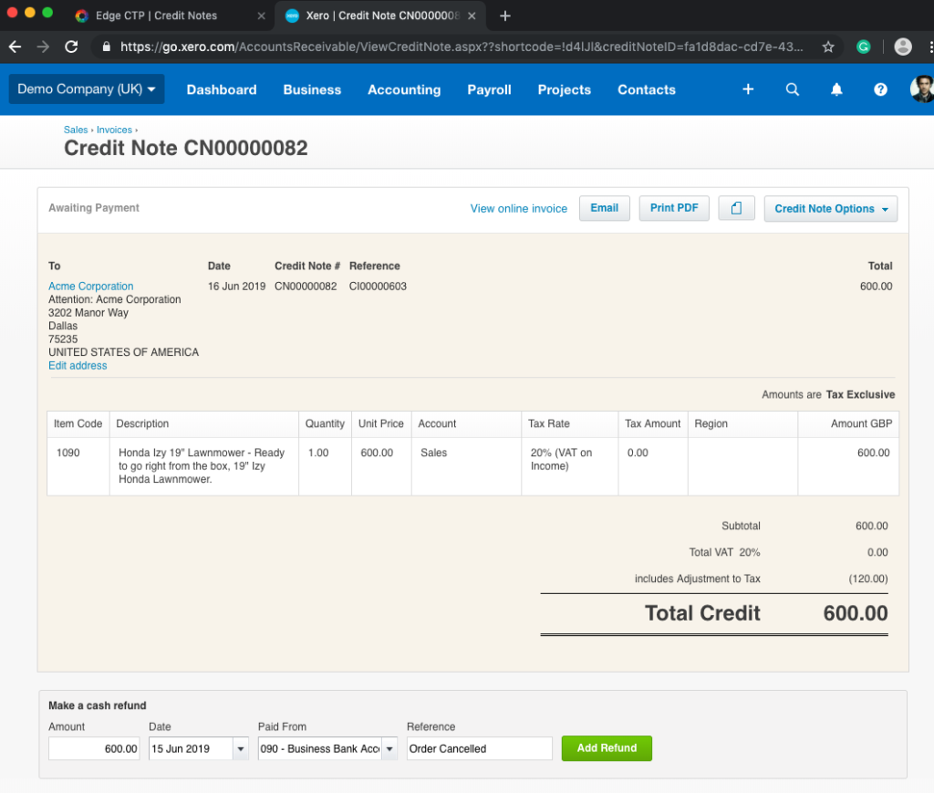Click the browser forward arrow

(x=43, y=47)
